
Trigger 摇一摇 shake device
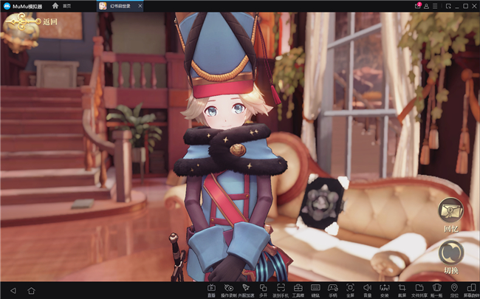[x=436, y=290]
